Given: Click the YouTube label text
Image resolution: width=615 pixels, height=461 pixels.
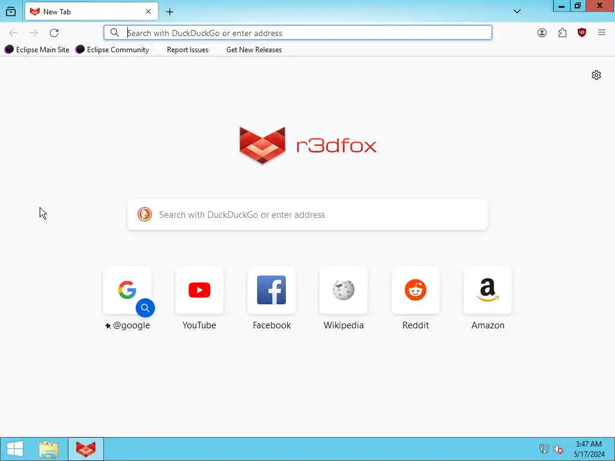Looking at the screenshot, I should [199, 325].
